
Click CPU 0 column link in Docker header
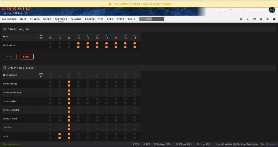pyautogui.click(x=50, y=74)
